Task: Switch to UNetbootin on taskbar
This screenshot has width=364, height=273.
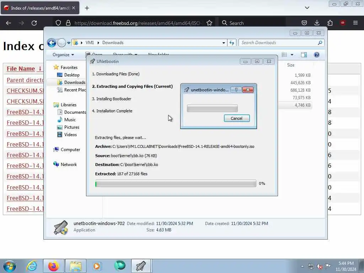Action: tap(141, 266)
